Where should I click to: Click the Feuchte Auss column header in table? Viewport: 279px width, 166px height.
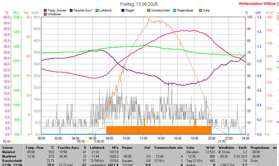pyautogui.click(x=68, y=148)
